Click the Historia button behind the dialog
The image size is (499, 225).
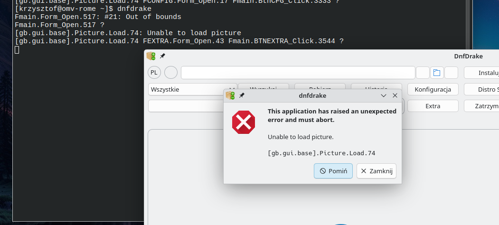[x=376, y=86]
